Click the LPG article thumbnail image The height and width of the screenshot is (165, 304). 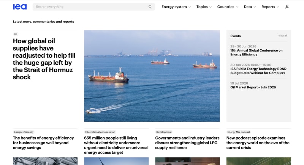point(187,161)
